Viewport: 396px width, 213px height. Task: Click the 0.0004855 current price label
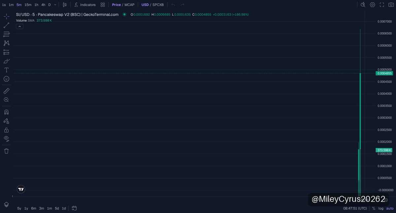[x=384, y=73]
